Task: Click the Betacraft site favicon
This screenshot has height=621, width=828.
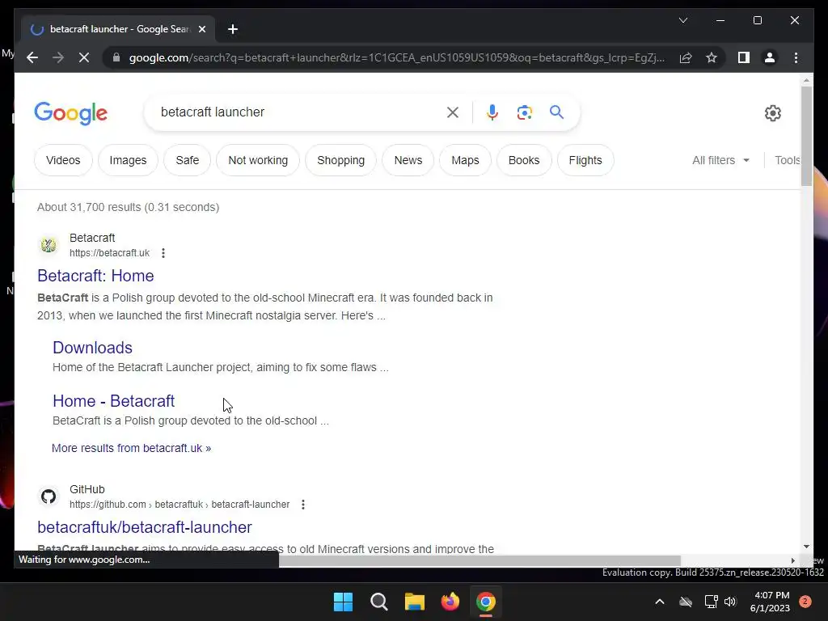Action: [x=49, y=245]
